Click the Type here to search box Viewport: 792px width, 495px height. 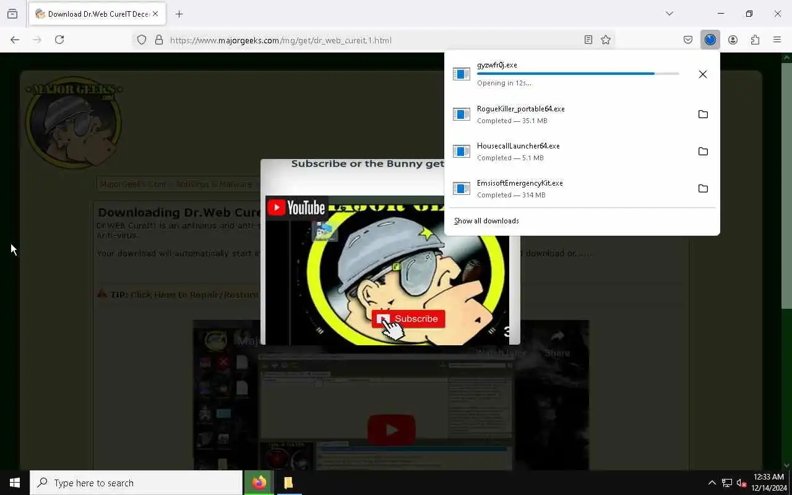pyautogui.click(x=136, y=483)
